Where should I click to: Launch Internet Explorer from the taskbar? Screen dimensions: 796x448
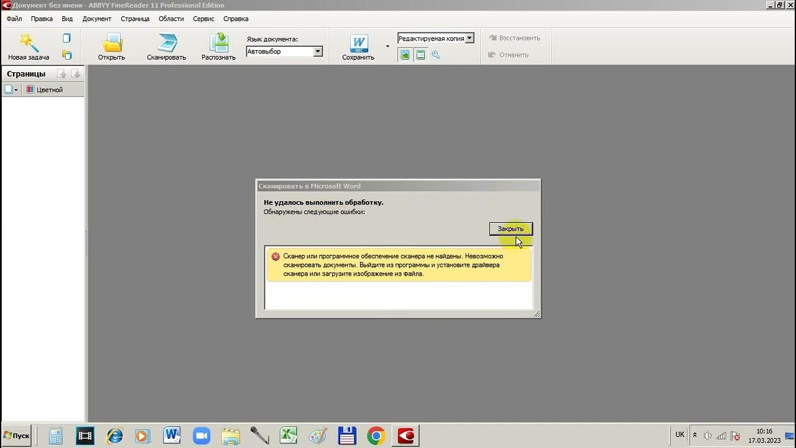coord(114,436)
